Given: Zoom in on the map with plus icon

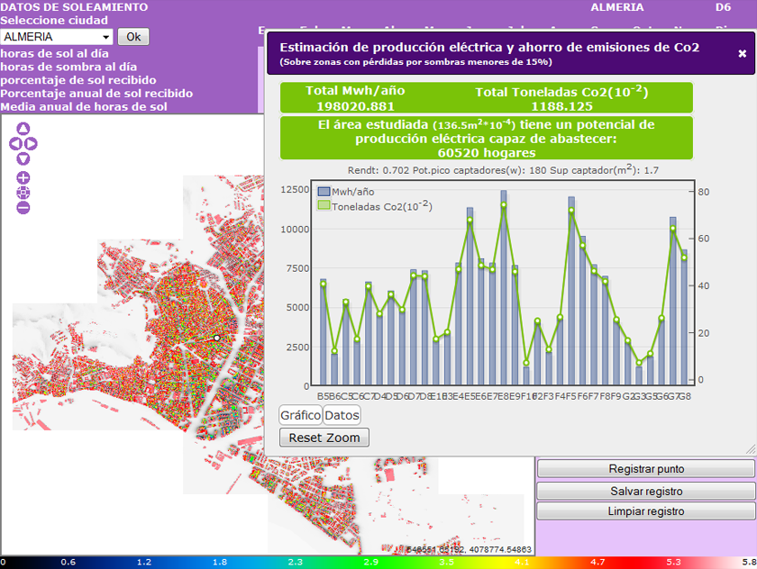Looking at the screenshot, I should 23,177.
